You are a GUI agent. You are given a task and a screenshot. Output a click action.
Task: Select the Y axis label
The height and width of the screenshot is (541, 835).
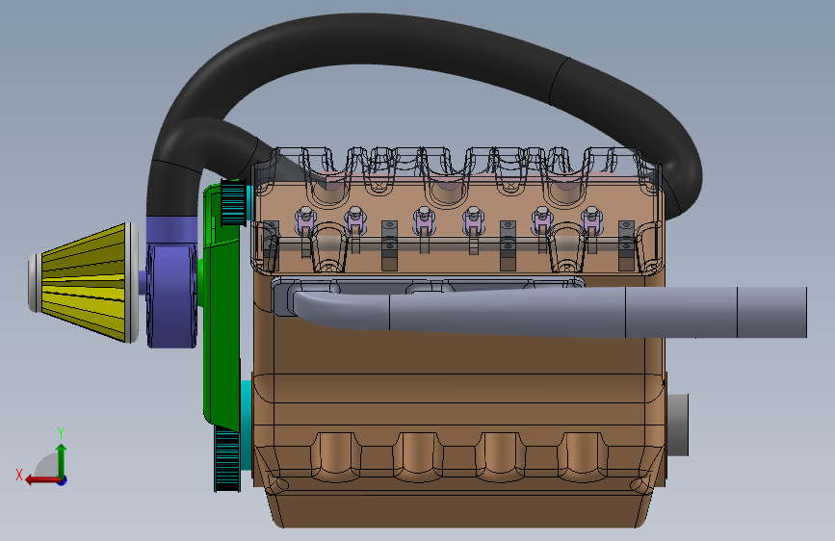(61, 433)
